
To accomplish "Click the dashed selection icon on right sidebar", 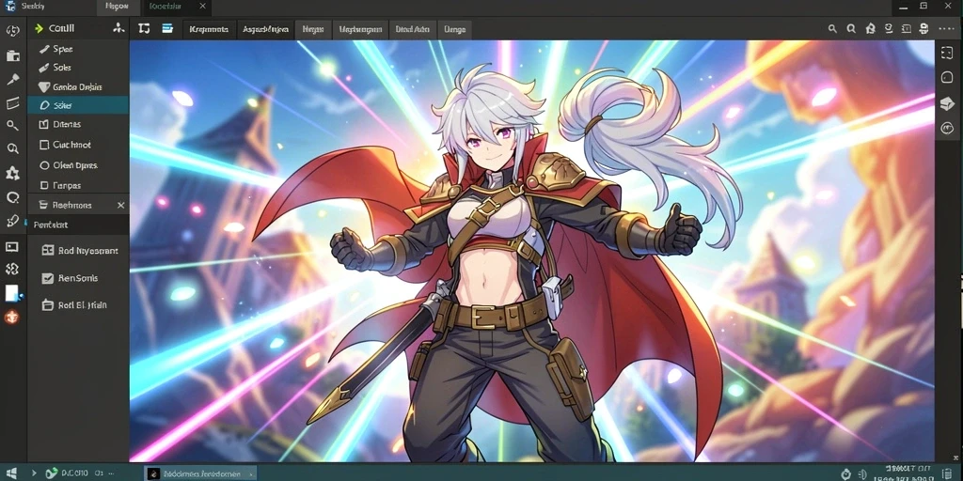I will (946, 54).
